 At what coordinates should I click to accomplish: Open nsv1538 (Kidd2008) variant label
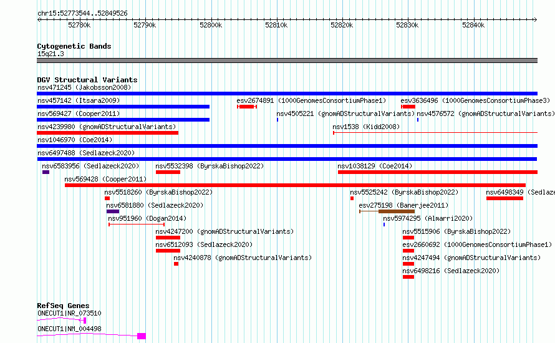point(366,127)
